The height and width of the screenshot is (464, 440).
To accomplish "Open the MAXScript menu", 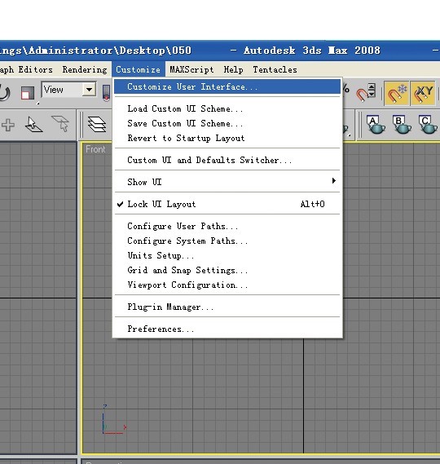I will pos(191,69).
